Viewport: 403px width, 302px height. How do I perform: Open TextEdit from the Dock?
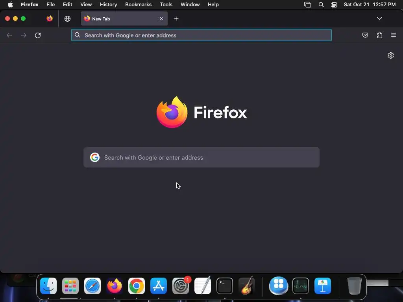click(203, 286)
